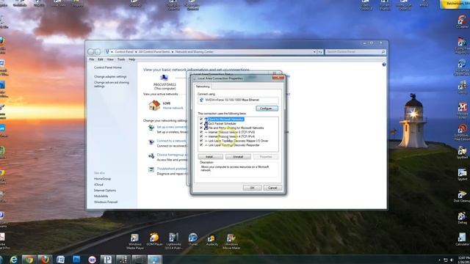Open Google Chrome from taskbar

point(29,260)
